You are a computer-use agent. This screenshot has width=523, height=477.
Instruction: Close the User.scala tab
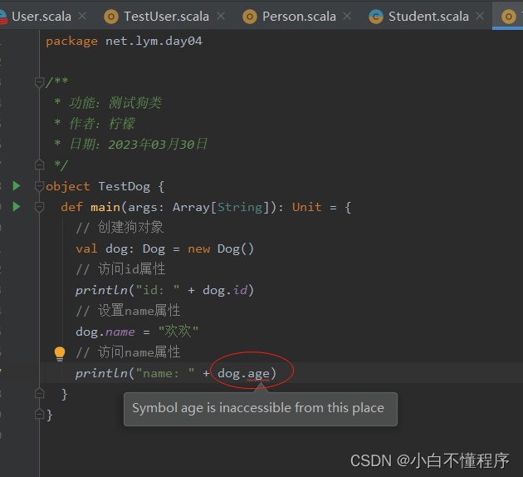[x=82, y=16]
